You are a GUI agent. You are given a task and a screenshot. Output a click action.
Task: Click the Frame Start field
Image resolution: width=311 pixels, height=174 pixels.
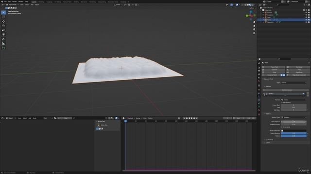pyautogui.click(x=294, y=105)
